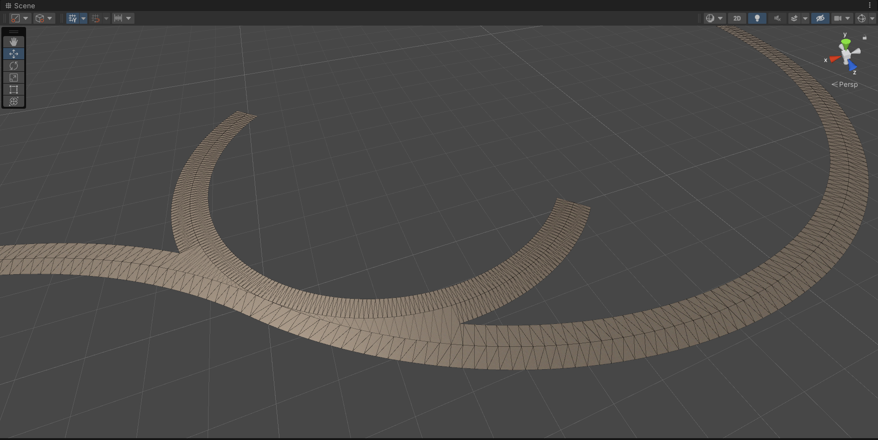This screenshot has height=440, width=878.
Task: Select the Rotate tool
Action: (x=14, y=66)
